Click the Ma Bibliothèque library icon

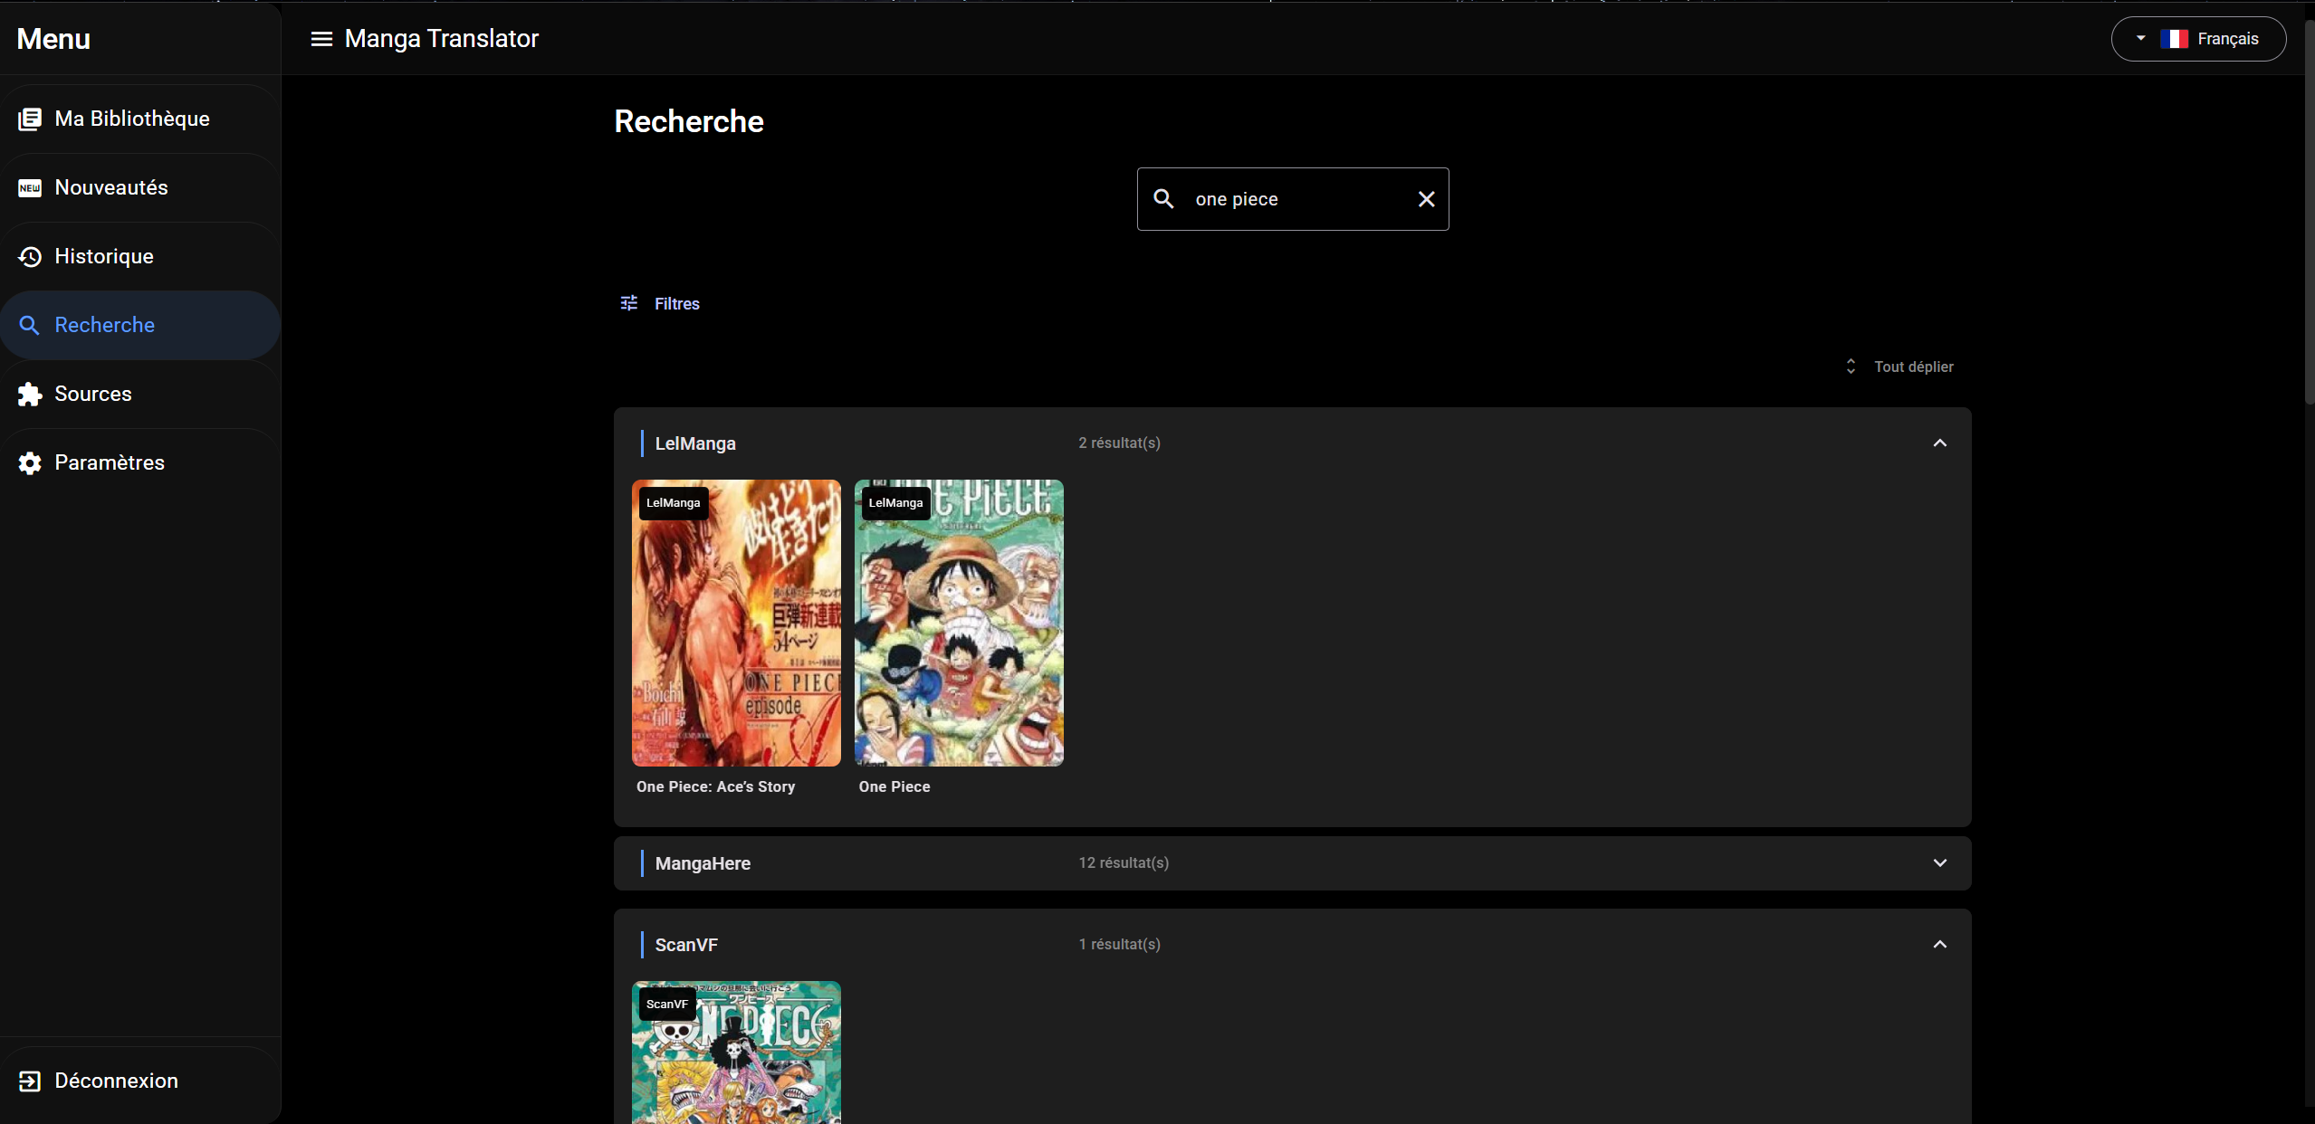[30, 119]
